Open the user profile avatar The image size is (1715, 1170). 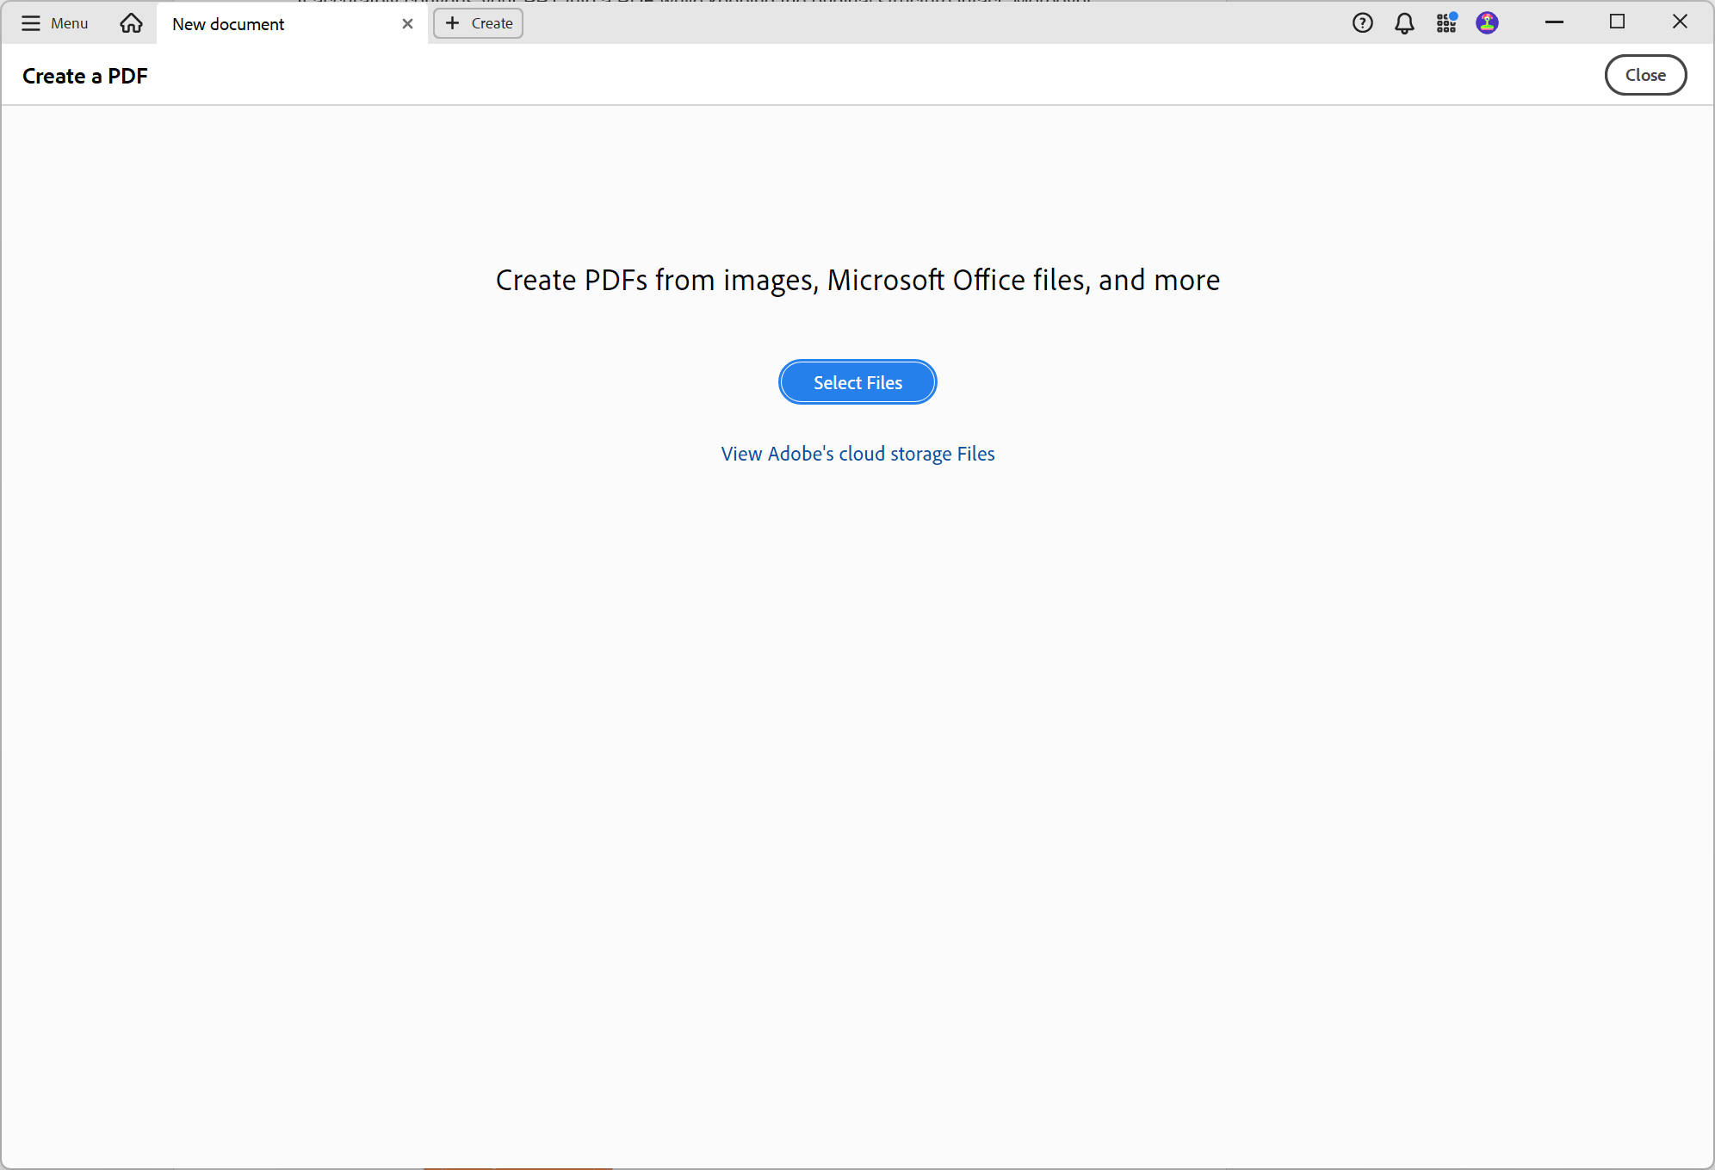(1487, 23)
